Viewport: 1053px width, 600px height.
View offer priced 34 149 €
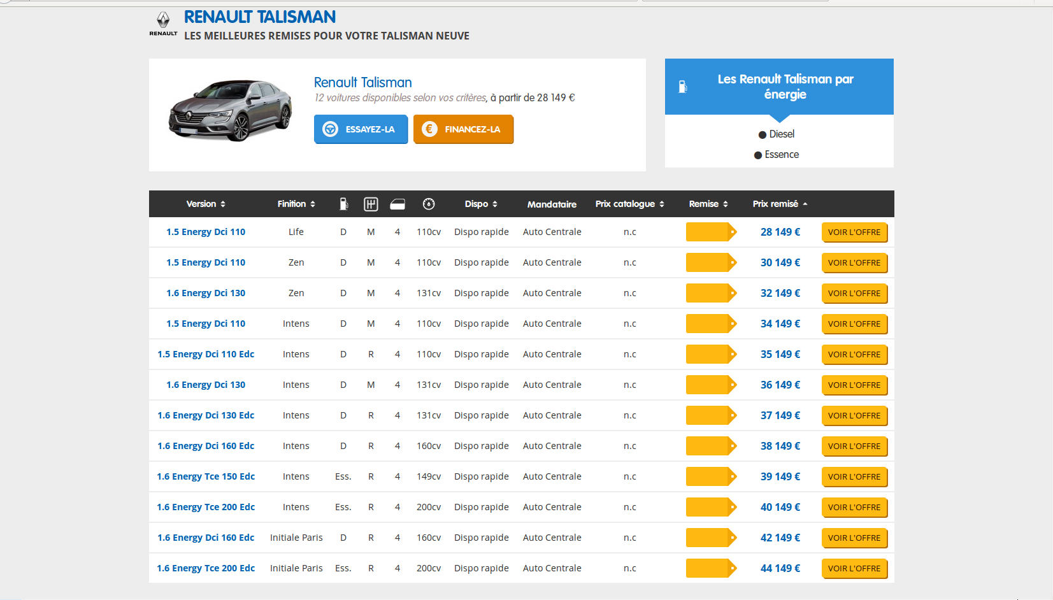854,324
